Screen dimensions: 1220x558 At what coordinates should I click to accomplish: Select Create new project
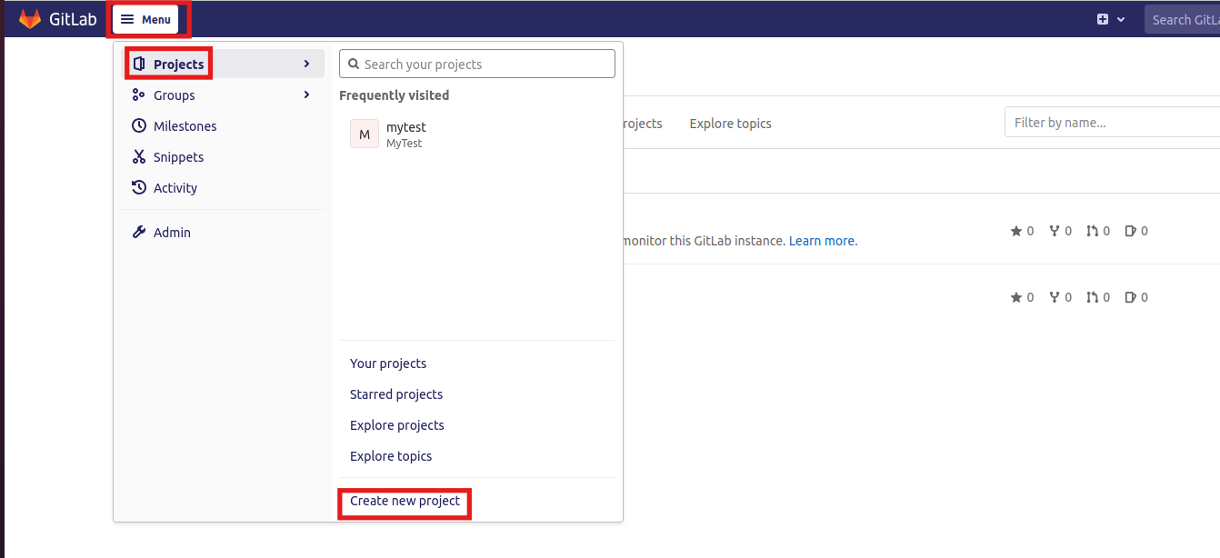click(x=404, y=501)
